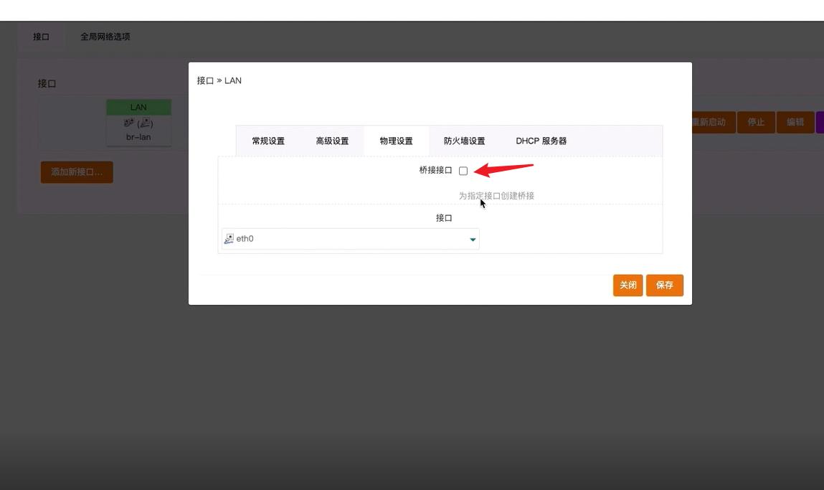
Task: Click the green dropdown arrow on the interface selector
Action: 473,238
